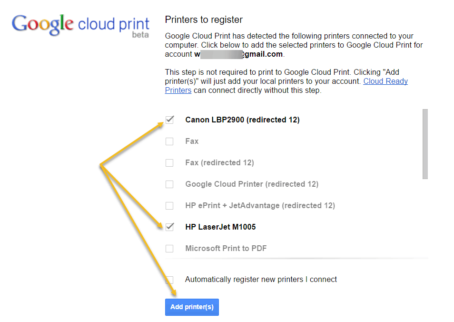This screenshot has height=322, width=454.
Task: Uncheck the Canon LBP2900 (redirected 12) checkbox
Action: (169, 120)
